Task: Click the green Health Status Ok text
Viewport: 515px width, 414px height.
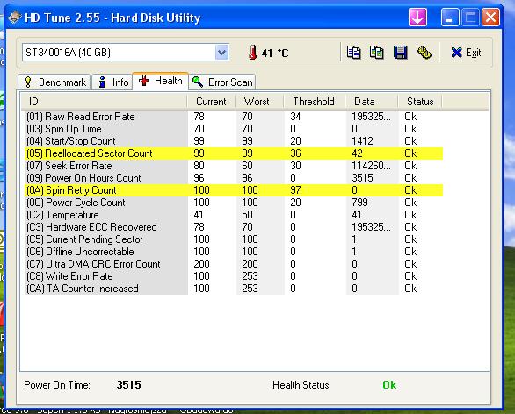Action: [x=389, y=385]
